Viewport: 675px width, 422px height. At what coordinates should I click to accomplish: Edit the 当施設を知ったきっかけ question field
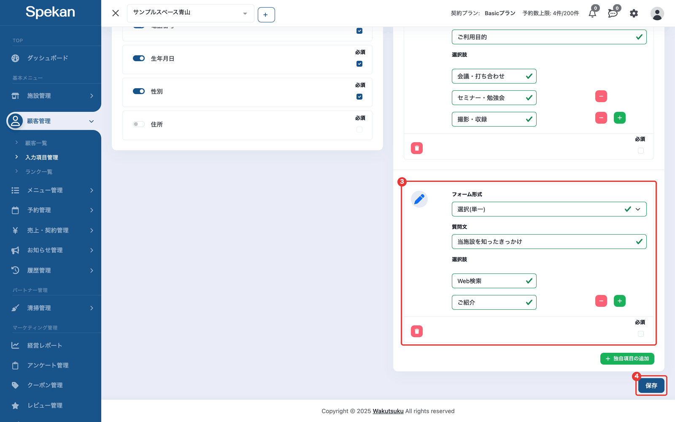click(x=549, y=242)
